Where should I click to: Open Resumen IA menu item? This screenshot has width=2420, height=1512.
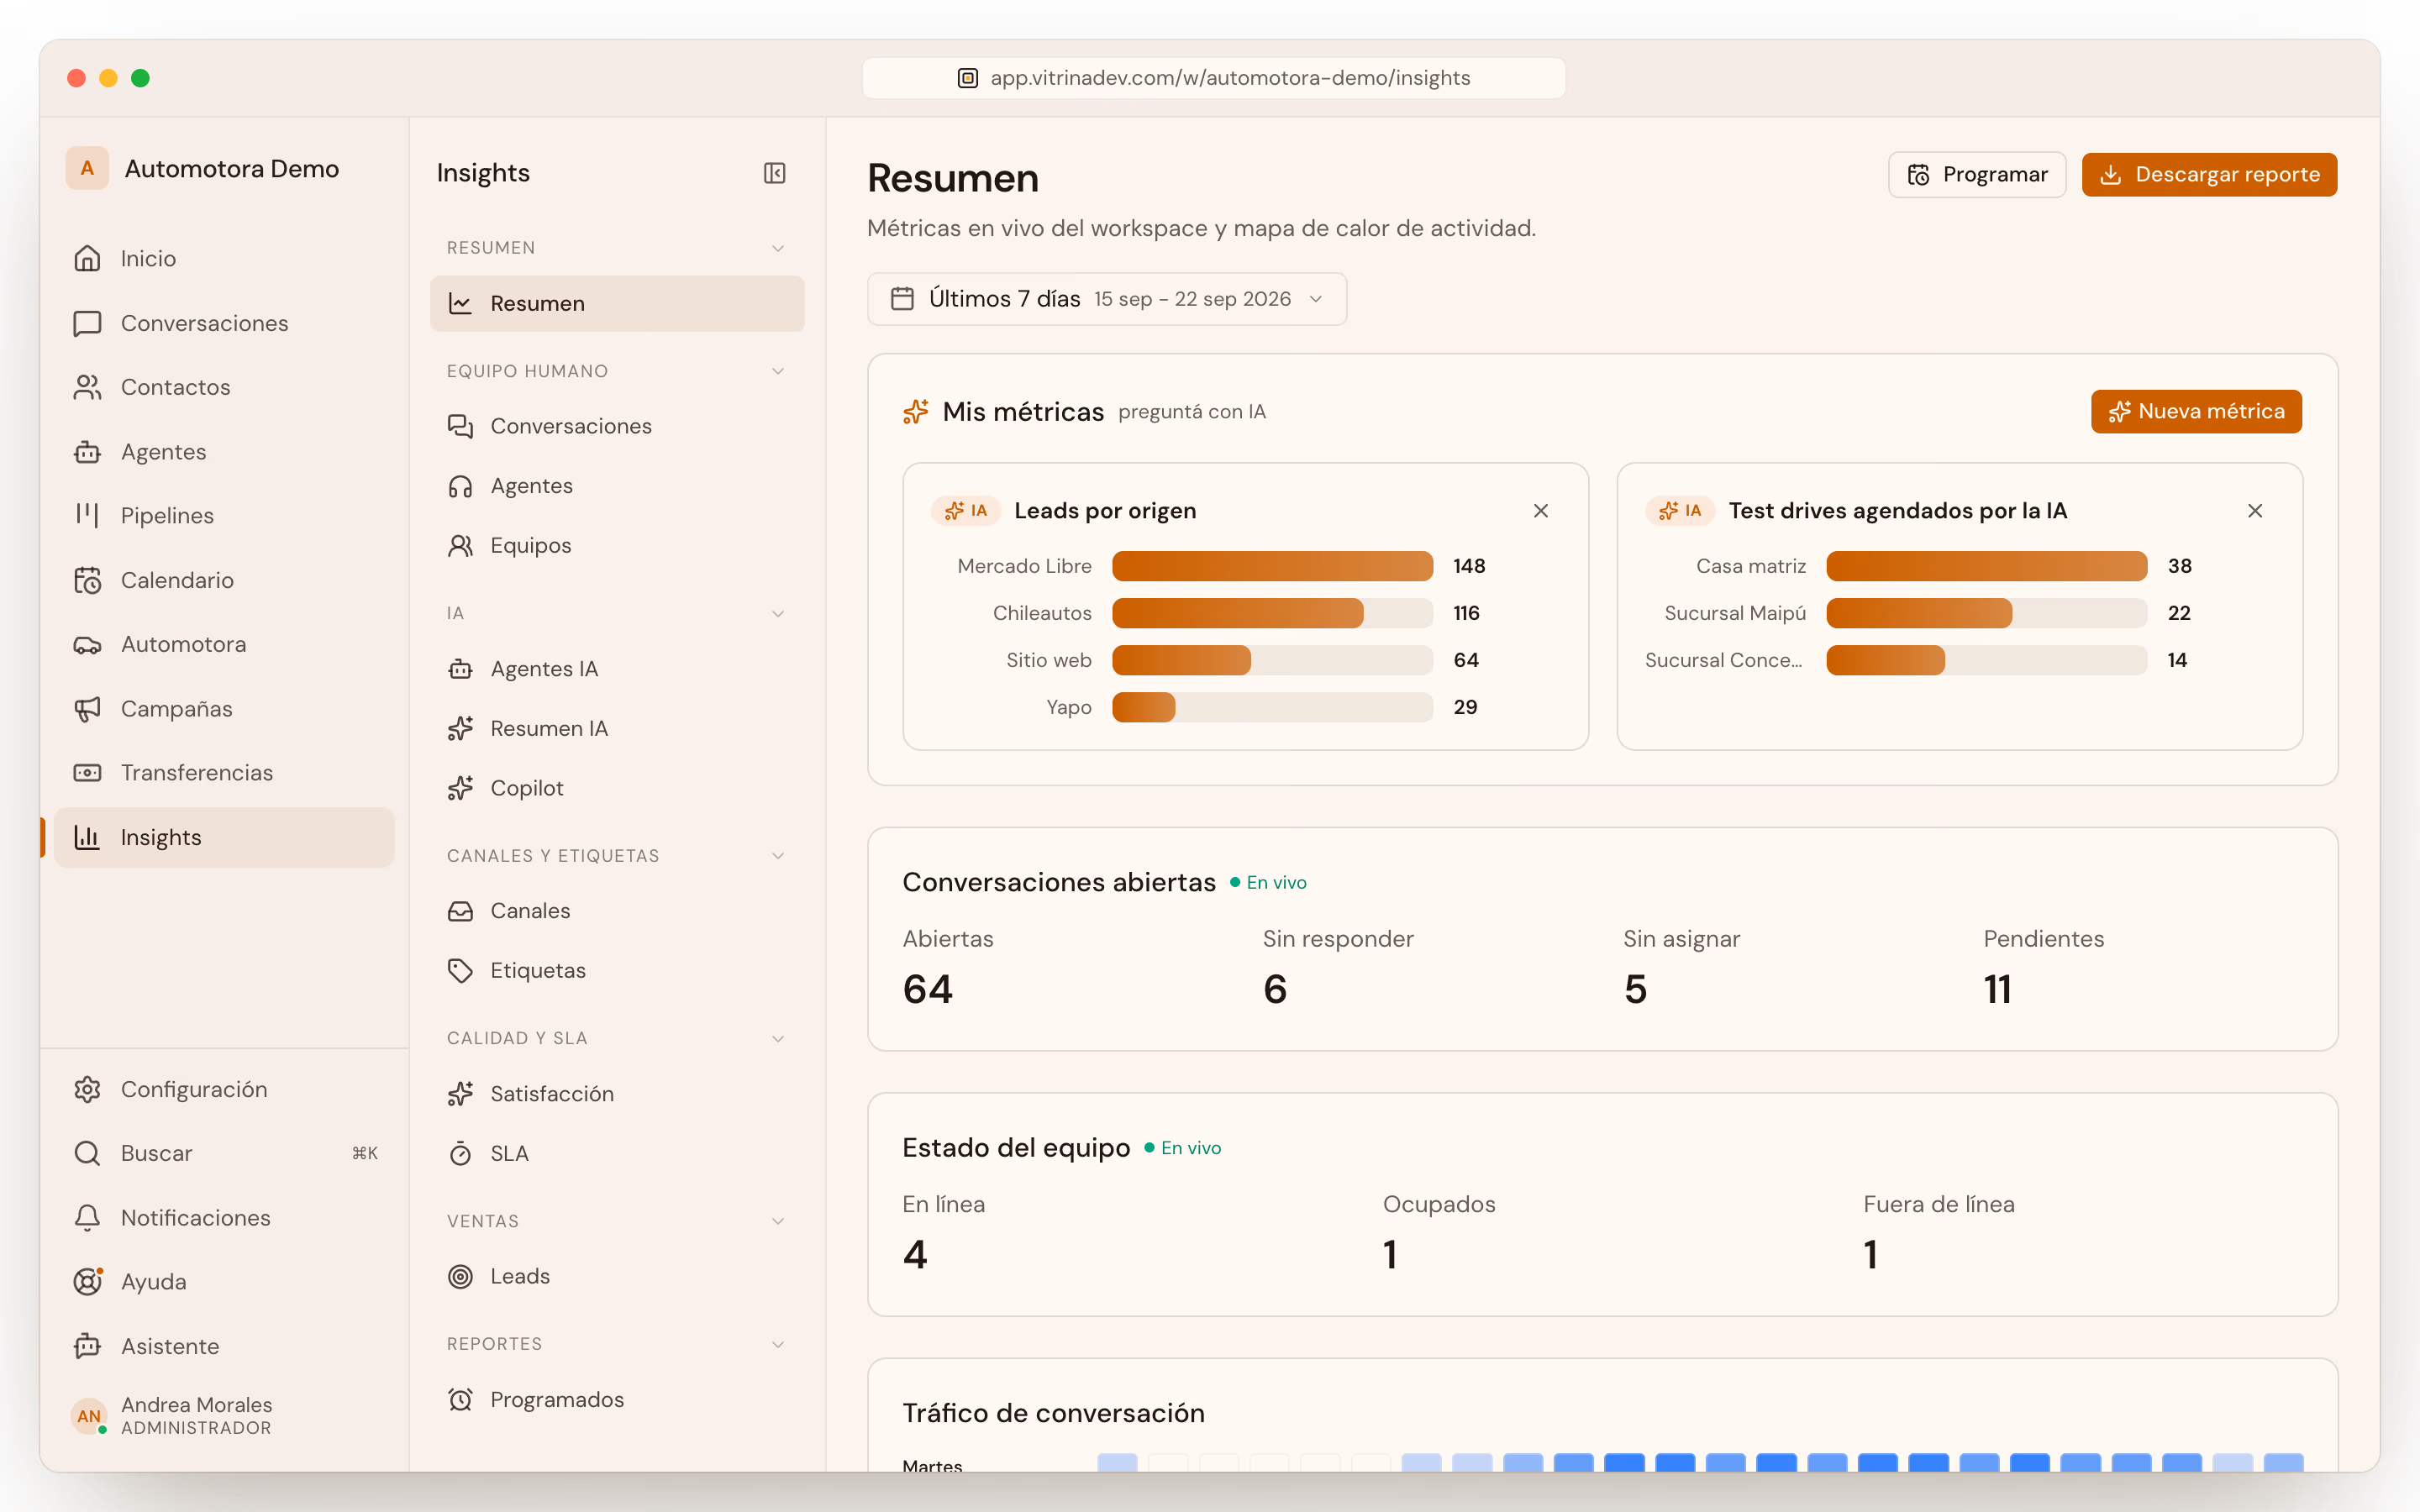coord(617,729)
